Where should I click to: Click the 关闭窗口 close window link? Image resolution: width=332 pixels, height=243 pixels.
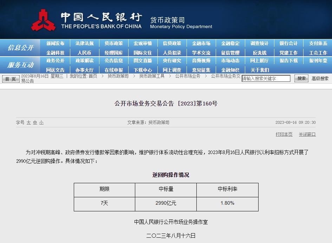tap(307, 134)
